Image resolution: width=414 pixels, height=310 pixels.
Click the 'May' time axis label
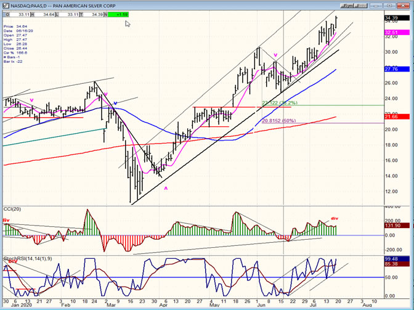tap(214, 305)
